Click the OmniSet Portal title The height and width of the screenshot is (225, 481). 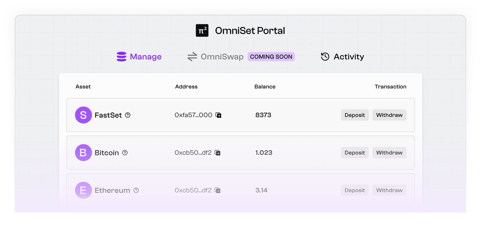[x=250, y=30]
